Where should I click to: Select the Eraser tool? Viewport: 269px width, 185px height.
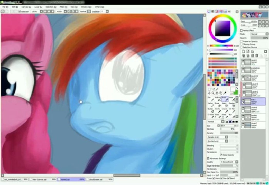coord(218,105)
